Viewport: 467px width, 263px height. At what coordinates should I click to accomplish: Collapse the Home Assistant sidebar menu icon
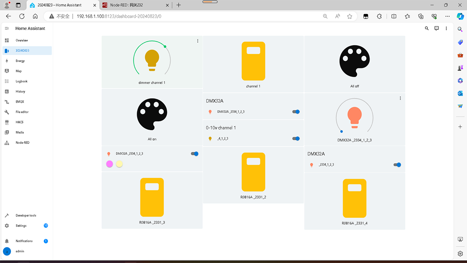tap(7, 28)
